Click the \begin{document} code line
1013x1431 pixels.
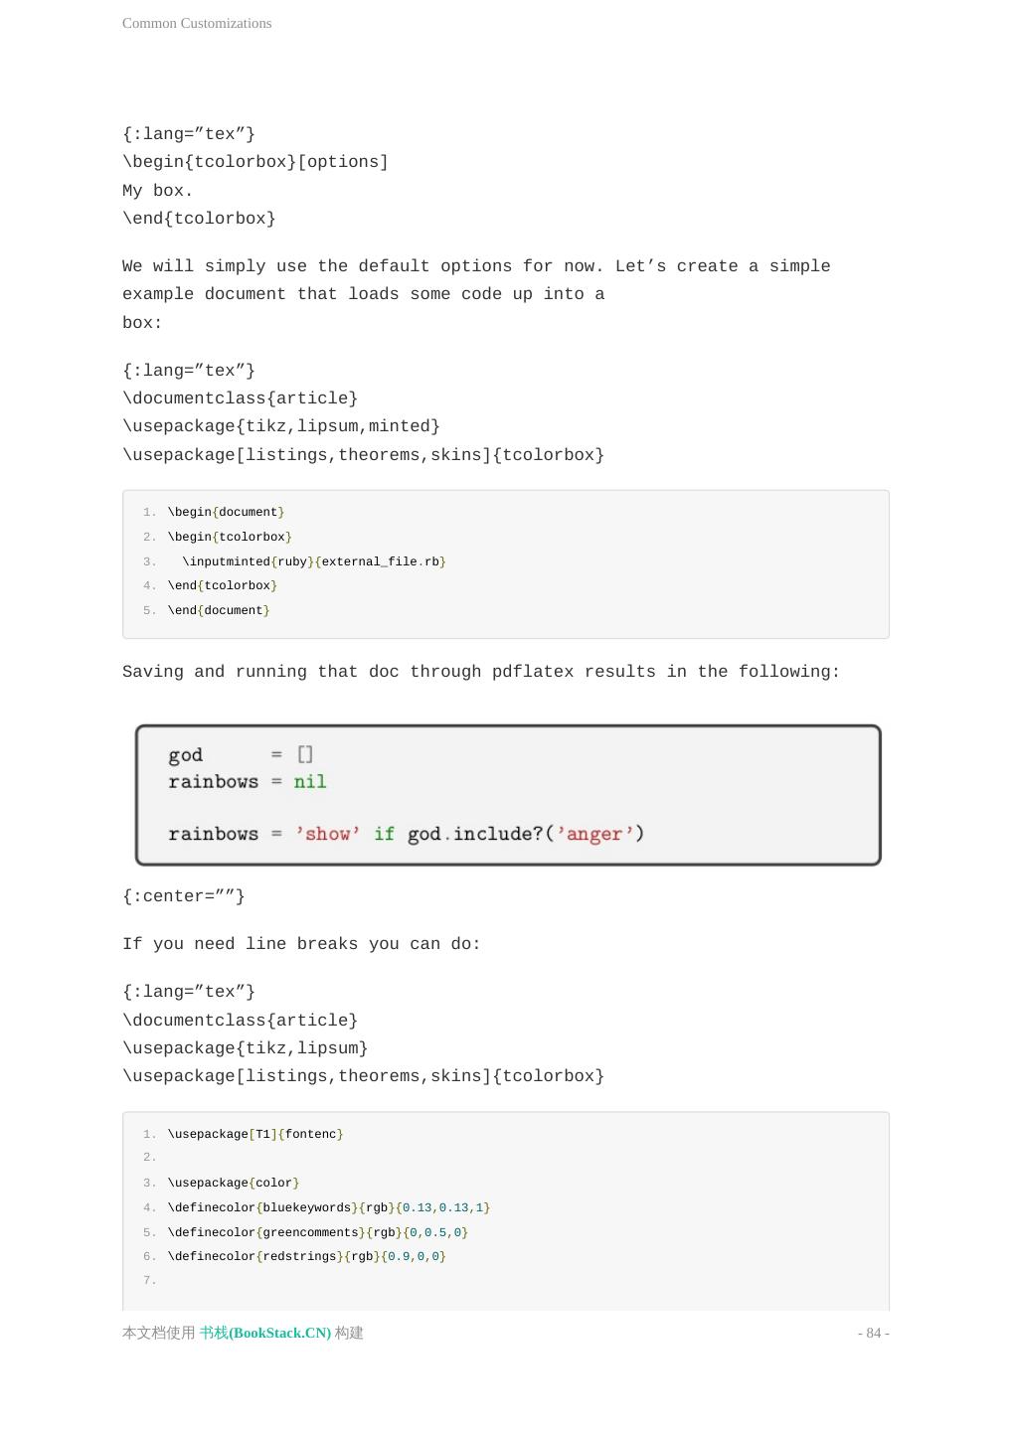tap(226, 512)
